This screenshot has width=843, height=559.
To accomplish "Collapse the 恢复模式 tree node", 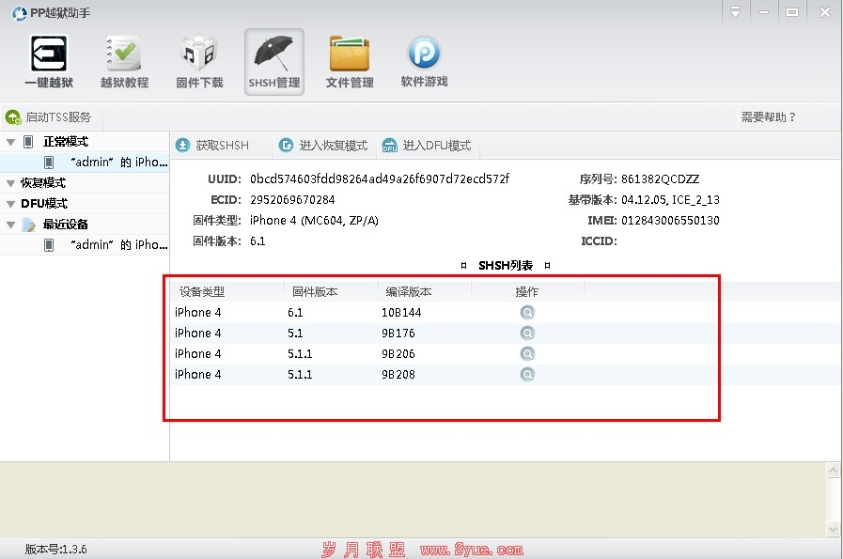I will 10,183.
